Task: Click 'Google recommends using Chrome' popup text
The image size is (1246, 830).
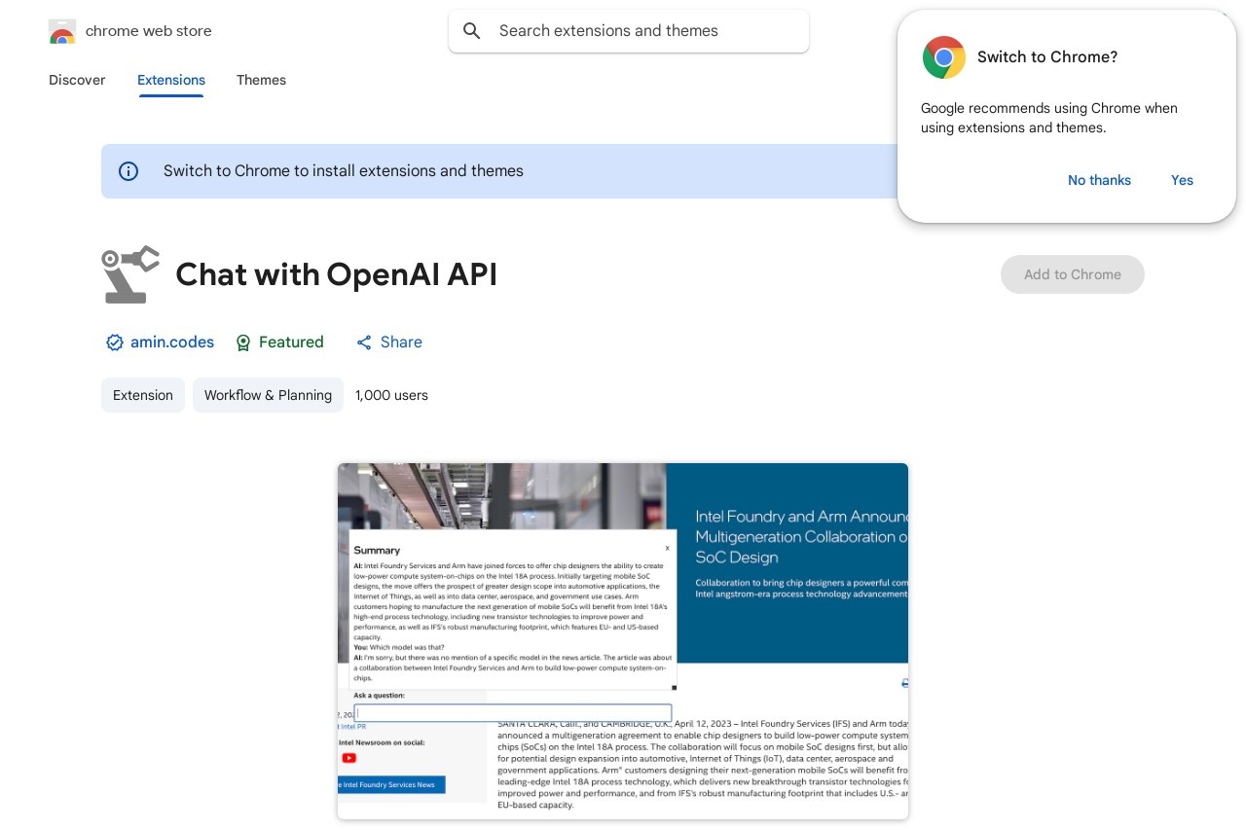Action: 1049,118
